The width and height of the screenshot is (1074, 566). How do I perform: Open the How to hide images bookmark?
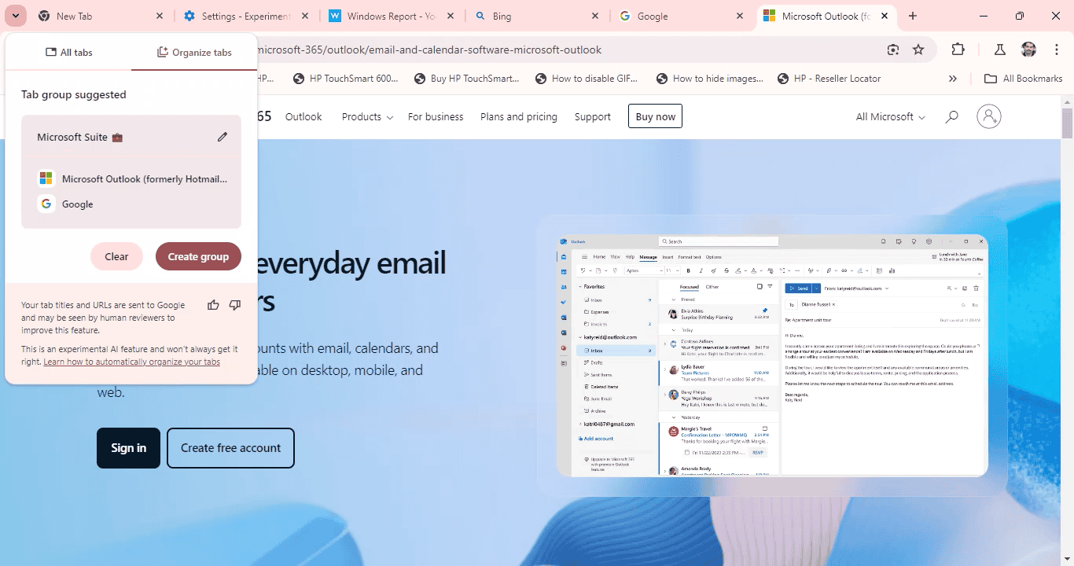tap(710, 79)
